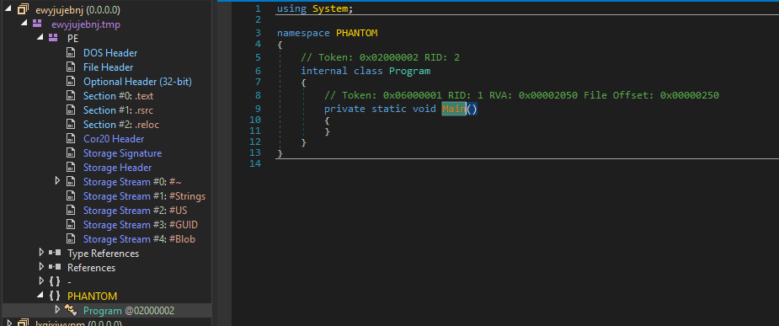Open Storage Stream #2: #US entry

[135, 211]
